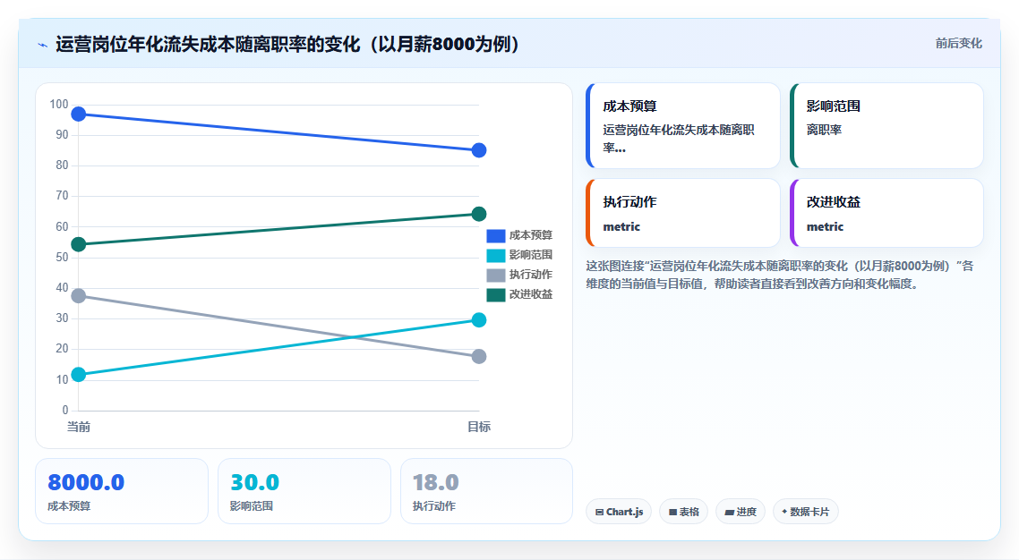Click the 离职率 text in 影响范围 card

824,130
